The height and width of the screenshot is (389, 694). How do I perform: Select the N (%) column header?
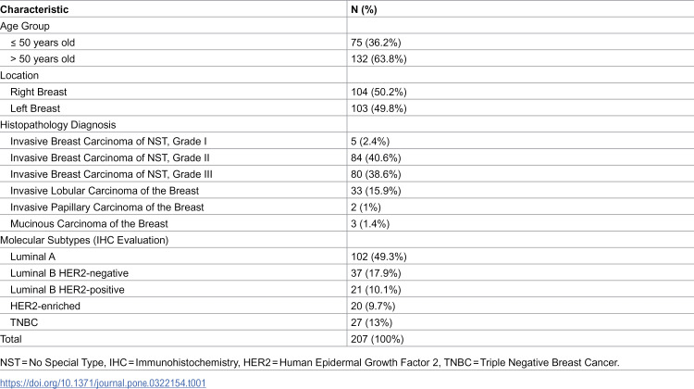364,9
